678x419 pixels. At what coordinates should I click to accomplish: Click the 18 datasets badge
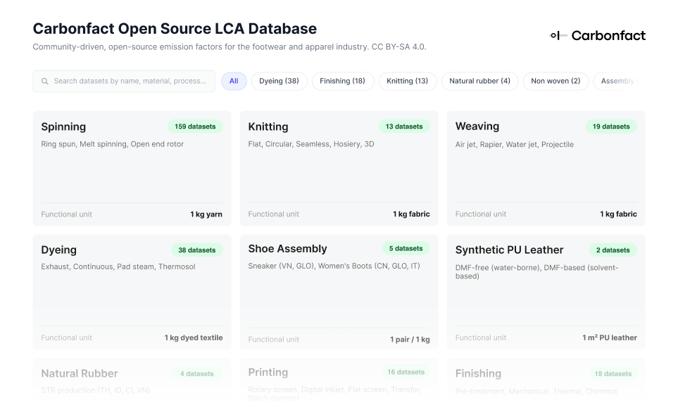(x=613, y=373)
